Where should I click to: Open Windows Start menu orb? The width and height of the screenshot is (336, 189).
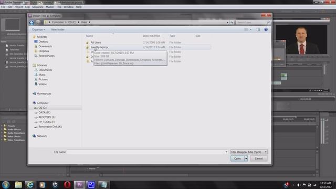tap(6, 185)
